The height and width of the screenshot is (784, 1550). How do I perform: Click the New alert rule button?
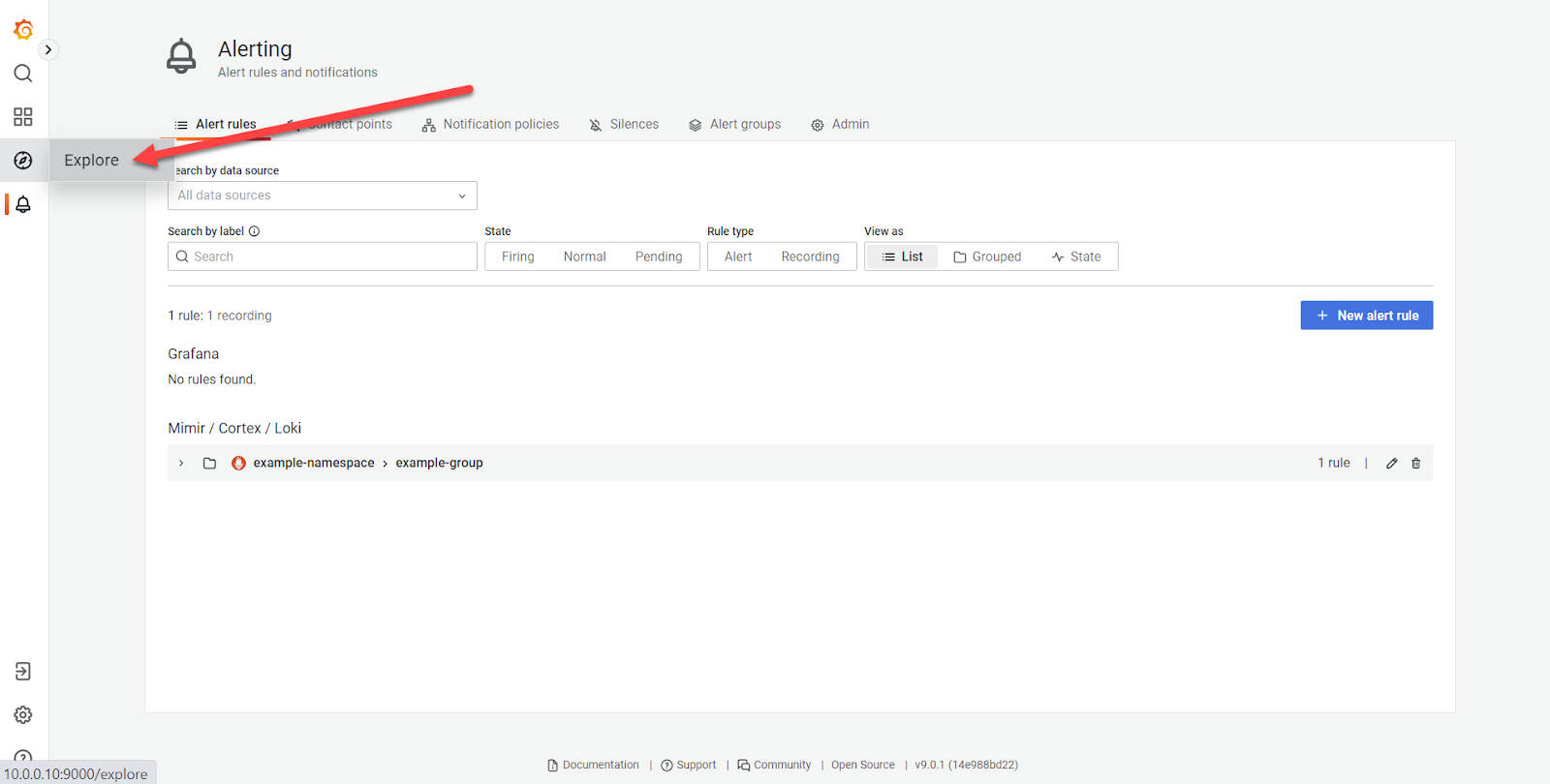[1366, 316]
